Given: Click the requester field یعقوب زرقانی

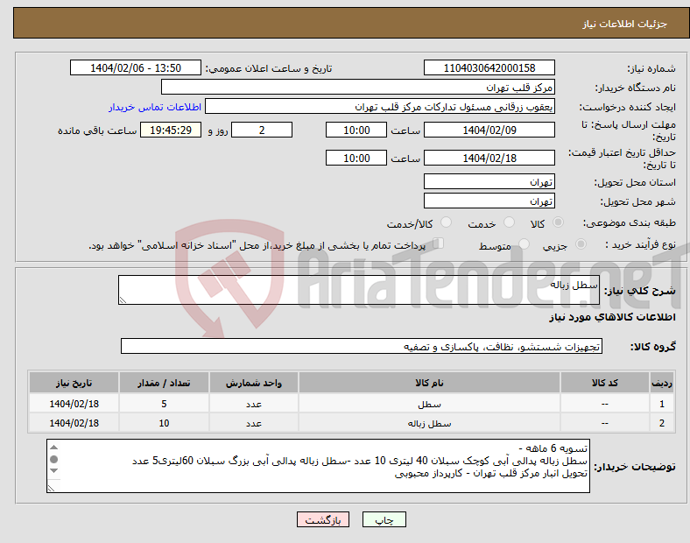Looking at the screenshot, I should (380, 107).
